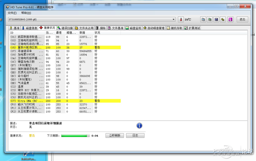Open the drive selector ST31000528AS dropdown
Screen dimensions: 256x161
[x=92, y=19]
